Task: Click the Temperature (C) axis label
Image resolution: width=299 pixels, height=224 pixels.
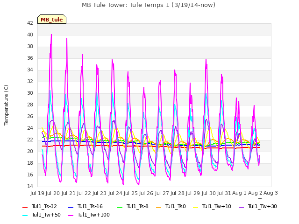Action: 6,105
